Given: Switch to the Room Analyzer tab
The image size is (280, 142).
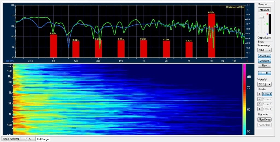Looking at the screenshot, I should pos(11,139).
